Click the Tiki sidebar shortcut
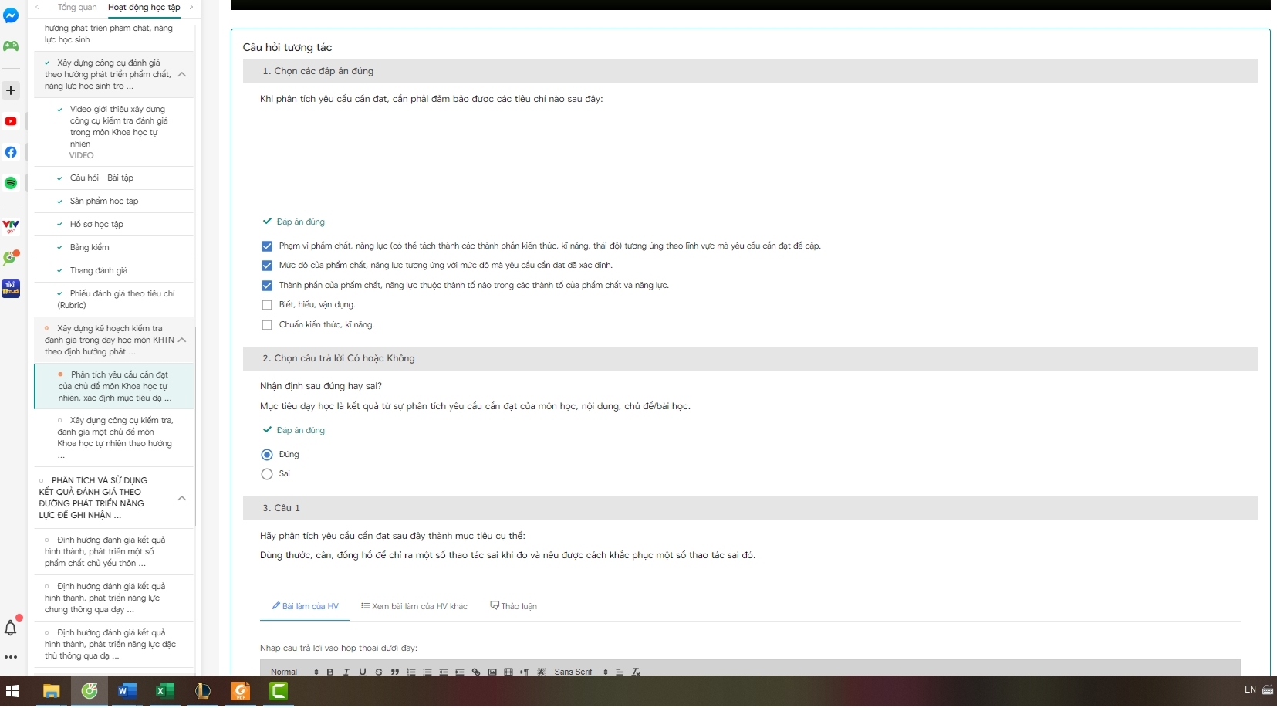 pos(11,289)
